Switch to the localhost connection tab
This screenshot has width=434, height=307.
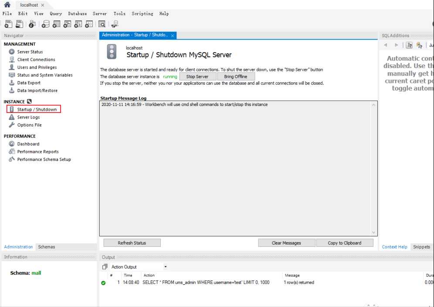[29, 5]
